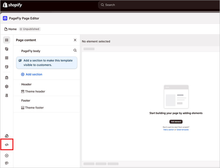Open custom code editor icon
This screenshot has height=168, width=220.
(7, 145)
